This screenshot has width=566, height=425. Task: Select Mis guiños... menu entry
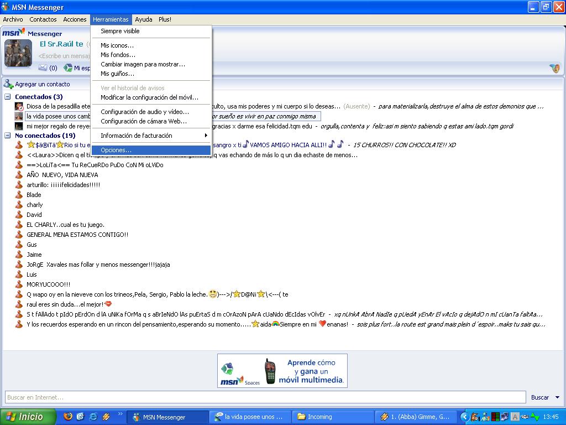[151, 74]
